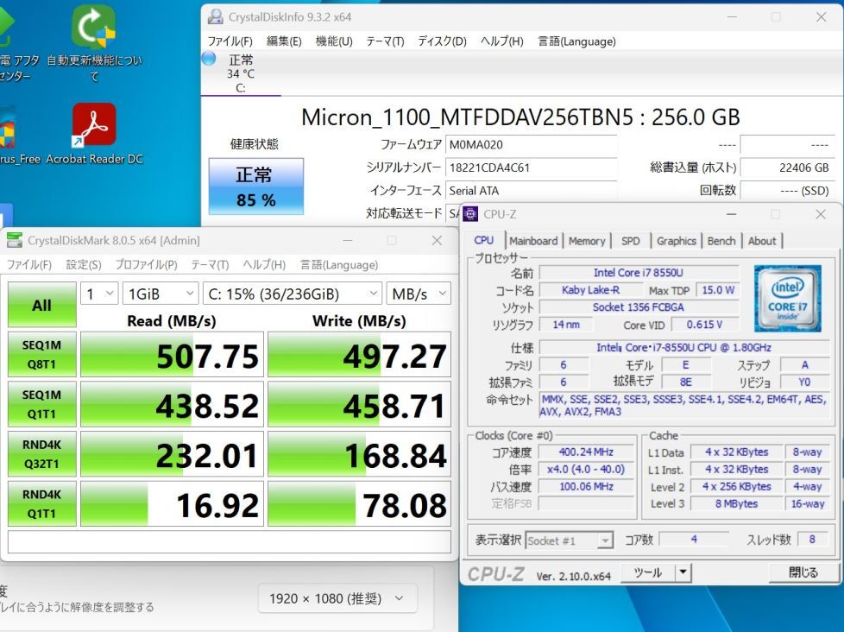Open 編集(E) menu in CrystalDiskInfo

pyautogui.click(x=284, y=41)
